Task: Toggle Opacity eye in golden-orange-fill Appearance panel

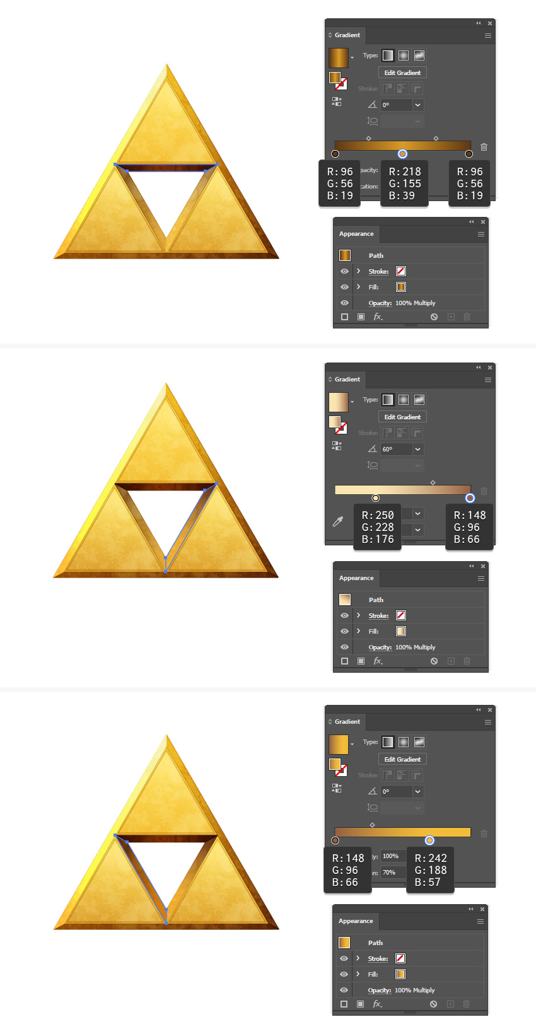Action: click(344, 990)
